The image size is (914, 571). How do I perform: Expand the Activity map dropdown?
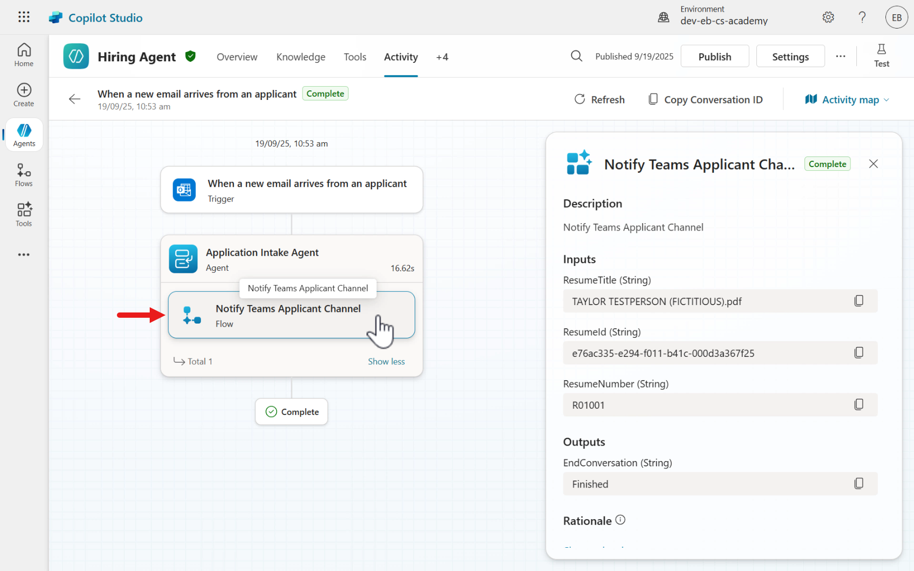847,99
